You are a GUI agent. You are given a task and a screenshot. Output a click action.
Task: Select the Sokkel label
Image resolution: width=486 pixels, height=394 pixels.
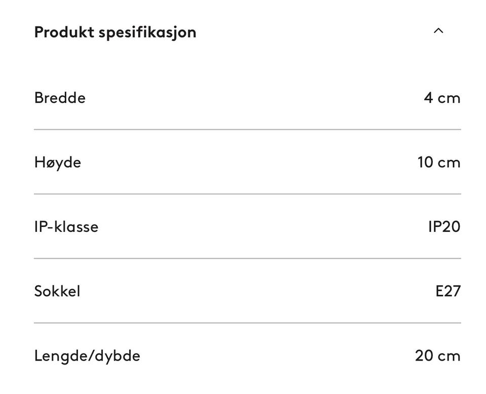pos(57,291)
